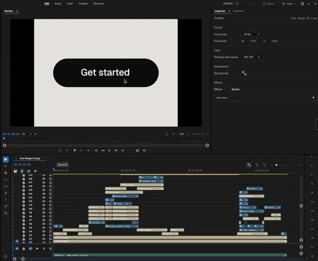
Task: Click the timeline zoom slider handle
Action: pyautogui.click(x=276, y=165)
